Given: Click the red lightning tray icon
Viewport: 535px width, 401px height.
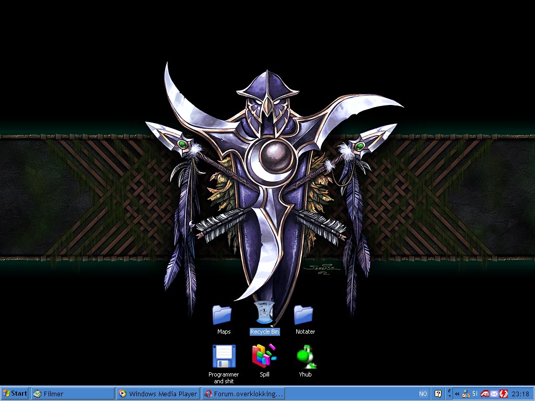Looking at the screenshot, I should click(504, 394).
